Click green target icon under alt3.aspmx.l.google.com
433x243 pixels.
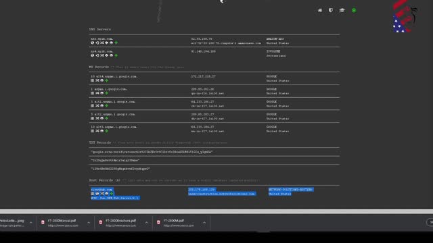(x=107, y=131)
